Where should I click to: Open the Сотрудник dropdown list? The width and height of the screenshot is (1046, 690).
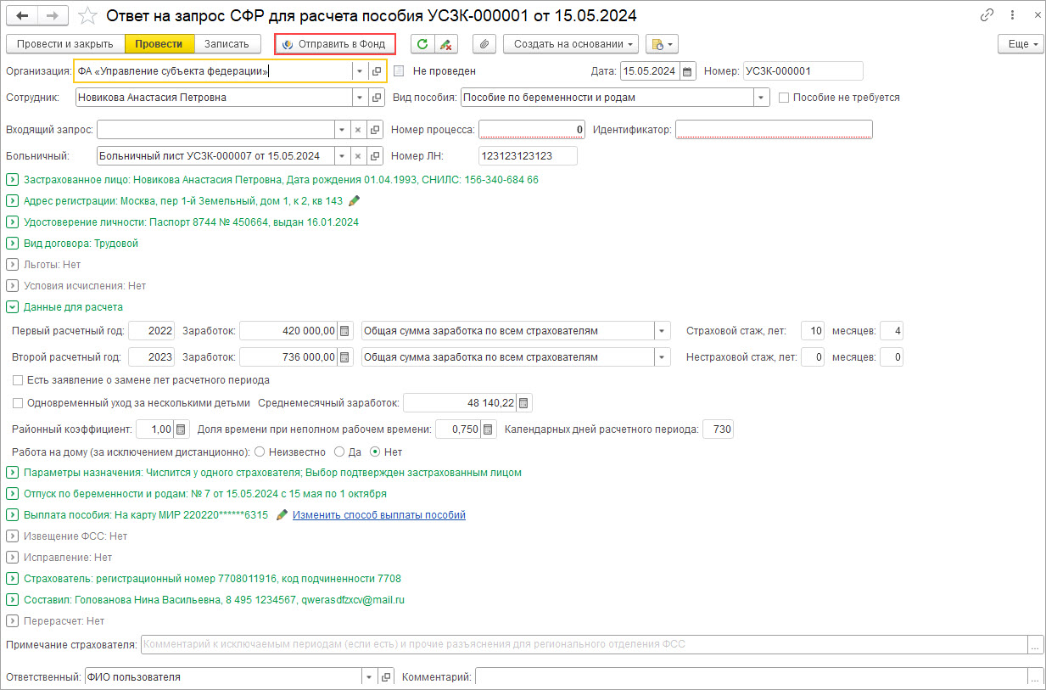tap(361, 98)
